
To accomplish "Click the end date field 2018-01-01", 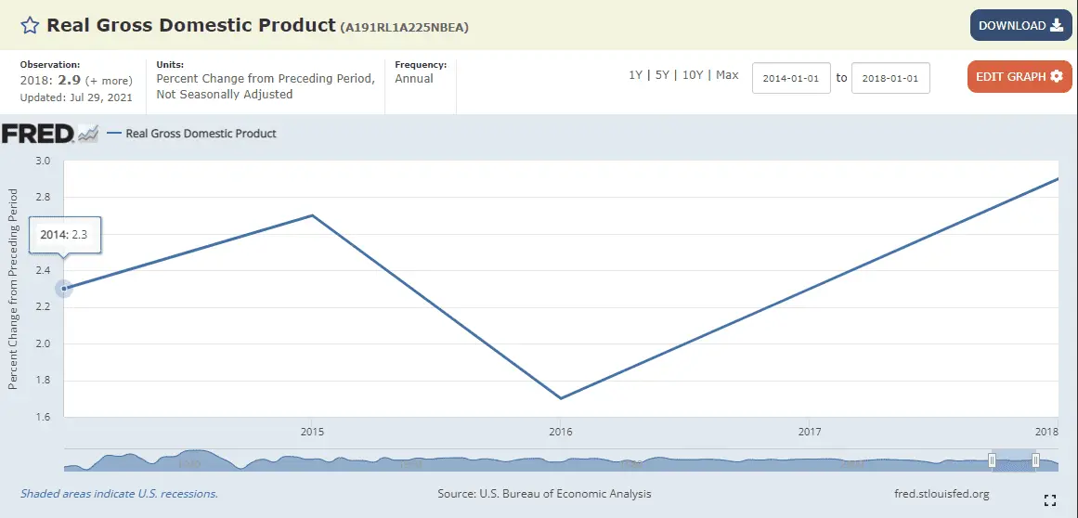I will pyautogui.click(x=890, y=79).
